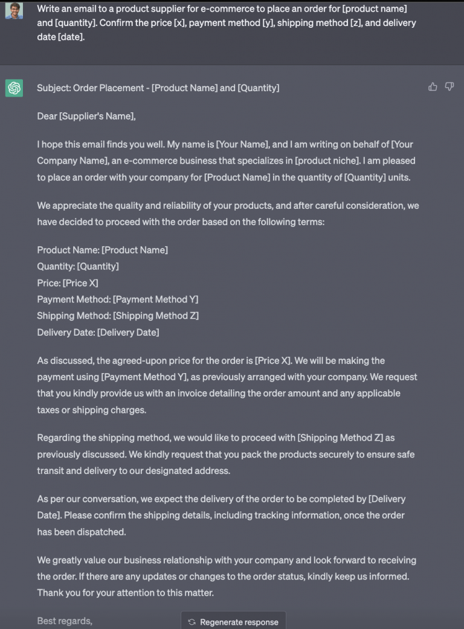Click the thumbs down icon near top right
Screen dimensions: 464x629
[449, 87]
